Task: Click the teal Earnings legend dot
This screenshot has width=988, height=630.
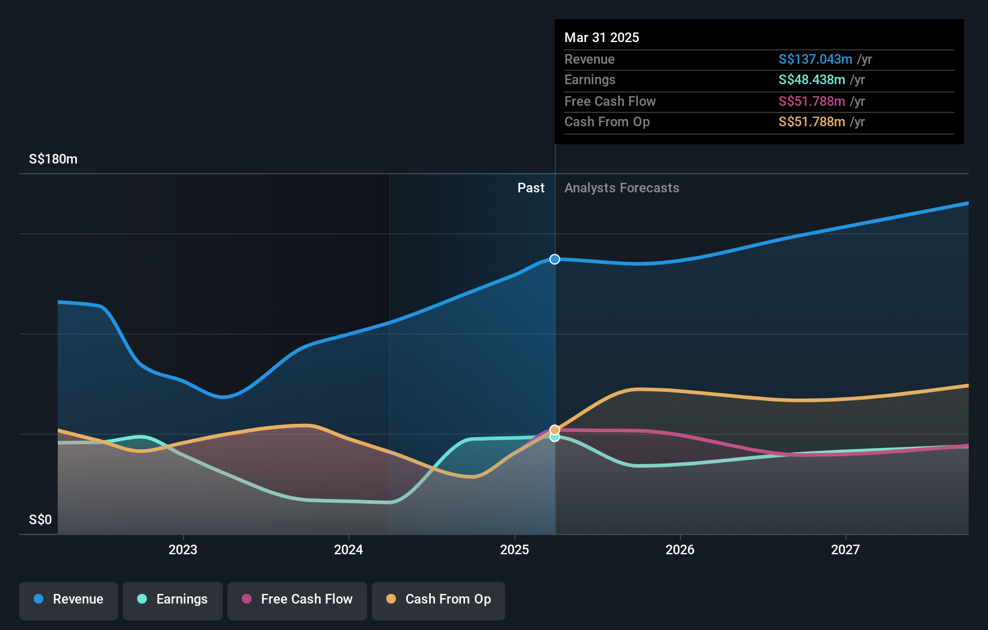Action: (x=140, y=599)
